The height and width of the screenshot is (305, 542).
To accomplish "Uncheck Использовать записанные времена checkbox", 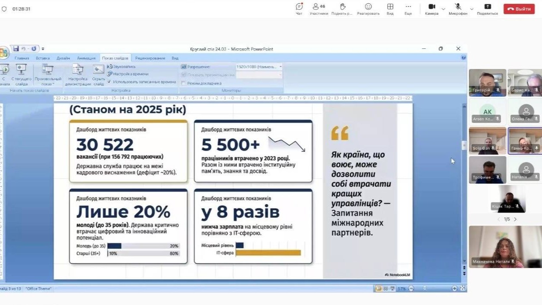I will [110, 82].
